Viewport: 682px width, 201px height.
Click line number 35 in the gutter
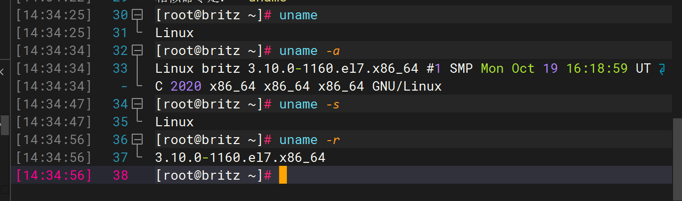[120, 122]
